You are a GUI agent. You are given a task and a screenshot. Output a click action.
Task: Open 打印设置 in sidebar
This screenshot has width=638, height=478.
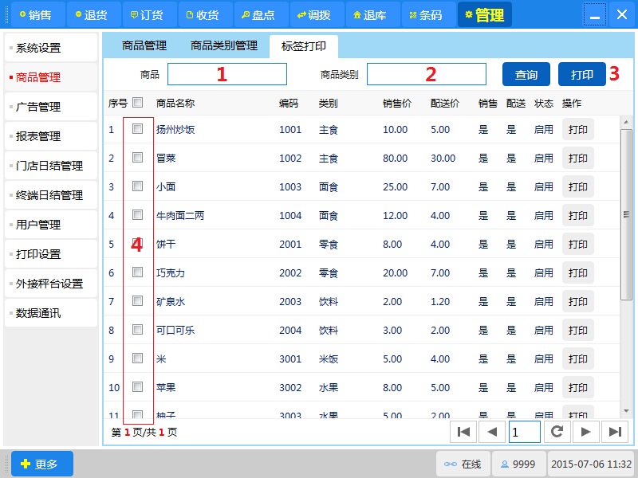pos(51,254)
